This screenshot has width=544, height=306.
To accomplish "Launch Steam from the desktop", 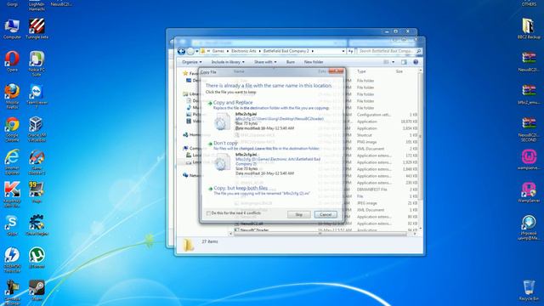I will (x=37, y=291).
